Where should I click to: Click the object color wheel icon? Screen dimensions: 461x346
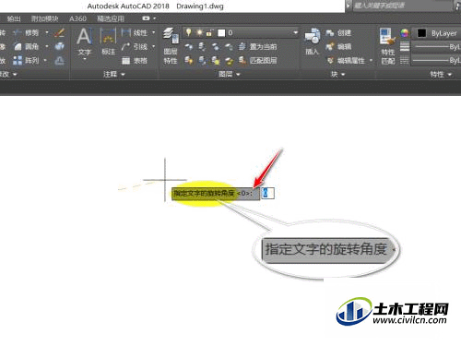tap(405, 33)
